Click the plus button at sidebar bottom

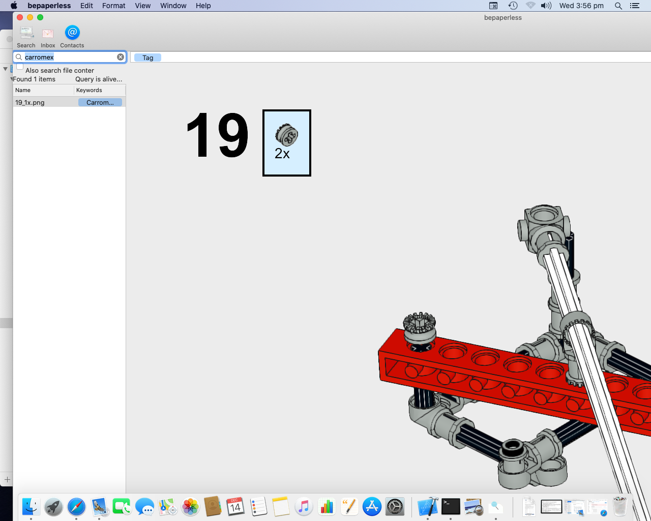point(7,479)
